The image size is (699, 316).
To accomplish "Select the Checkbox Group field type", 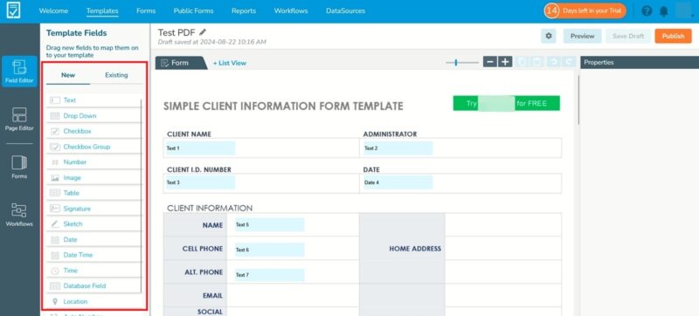I will coord(93,147).
